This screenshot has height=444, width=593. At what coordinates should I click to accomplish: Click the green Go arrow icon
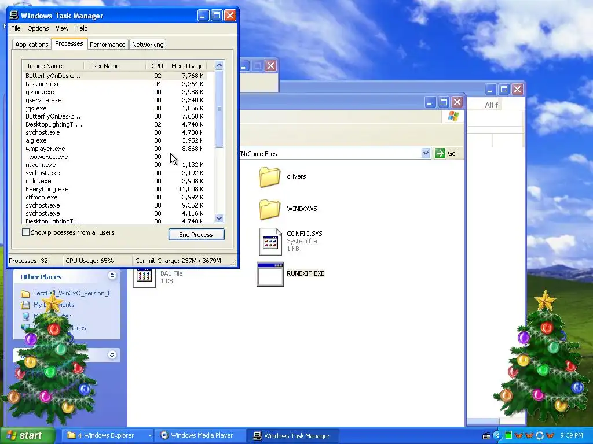[440, 153]
